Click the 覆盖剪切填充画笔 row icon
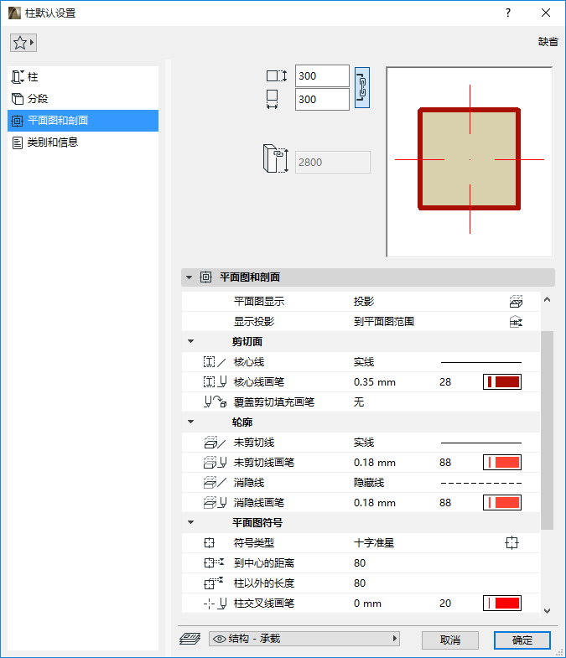 coord(215,402)
